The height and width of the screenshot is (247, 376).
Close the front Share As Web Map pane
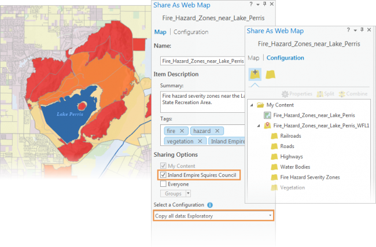pos(369,30)
